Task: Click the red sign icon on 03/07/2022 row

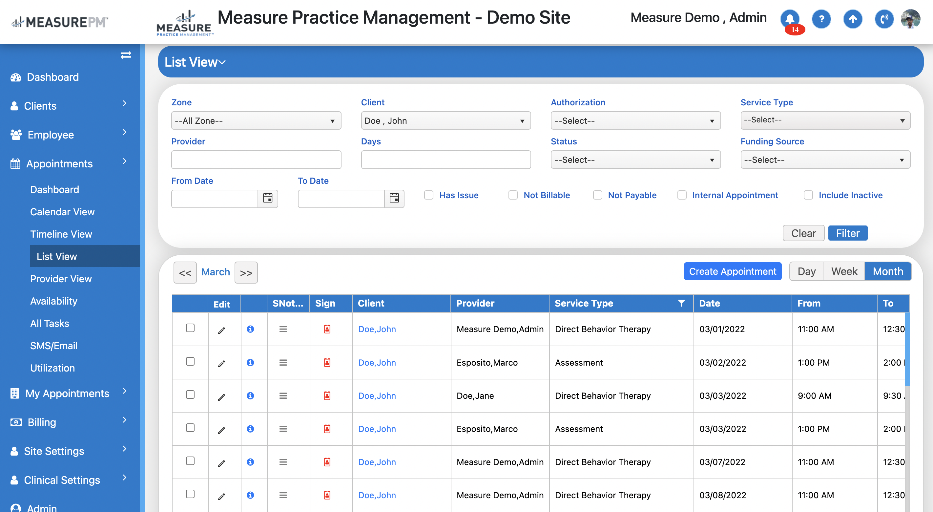Action: pyautogui.click(x=327, y=462)
